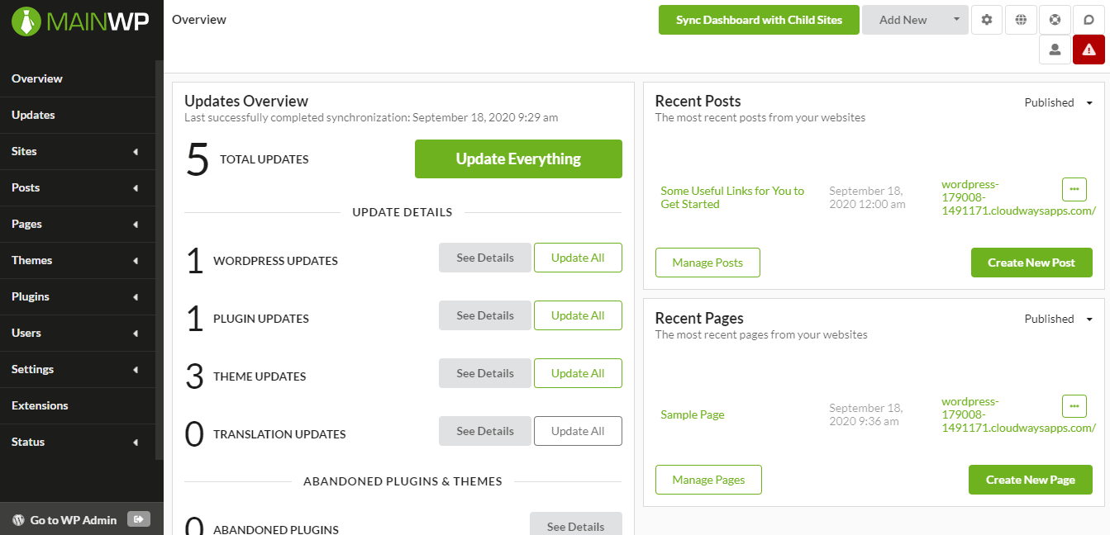Click the MainWP logo
This screenshot has height=535, width=1110.
tap(80, 21)
